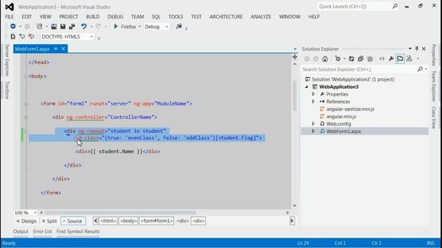Click the <body> tag navigator button
This screenshot has width=442, height=248.
point(128,221)
